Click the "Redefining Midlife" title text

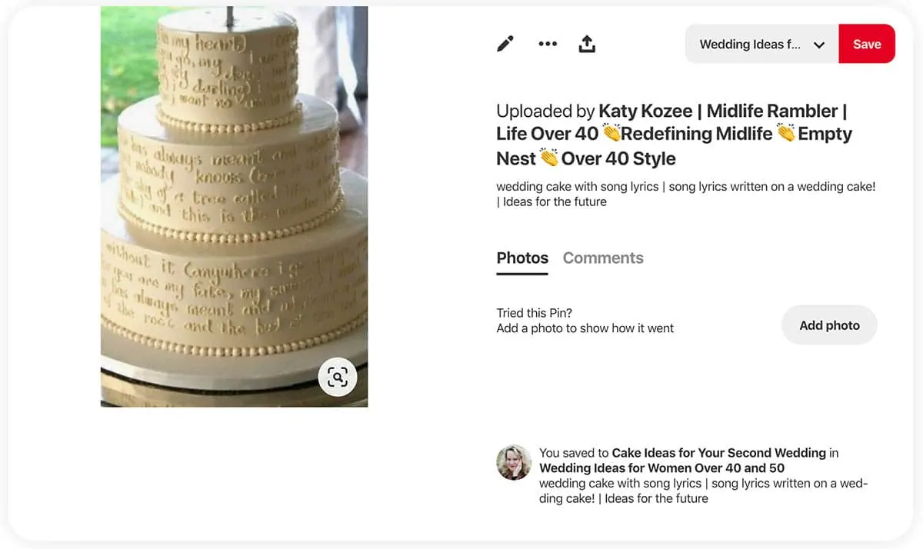[x=696, y=134]
